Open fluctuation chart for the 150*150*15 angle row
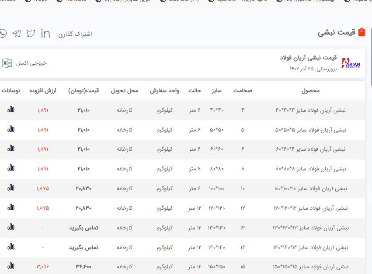372x274 pixels. 11,266
